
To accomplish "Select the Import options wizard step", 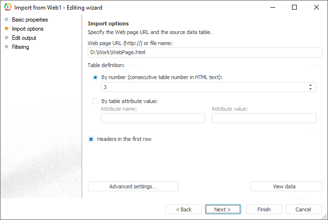I will coord(27,29).
